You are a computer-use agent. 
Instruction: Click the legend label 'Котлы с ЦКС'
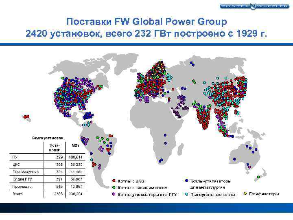click(131, 181)
